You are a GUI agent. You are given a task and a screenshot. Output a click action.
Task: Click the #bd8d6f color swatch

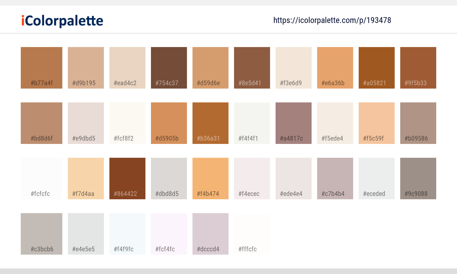pyautogui.click(x=41, y=123)
